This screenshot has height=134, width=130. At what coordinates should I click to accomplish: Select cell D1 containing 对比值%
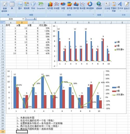tap(44, 25)
